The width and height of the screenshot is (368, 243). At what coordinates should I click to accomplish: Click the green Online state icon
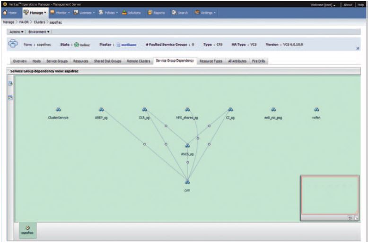[x=76, y=44]
